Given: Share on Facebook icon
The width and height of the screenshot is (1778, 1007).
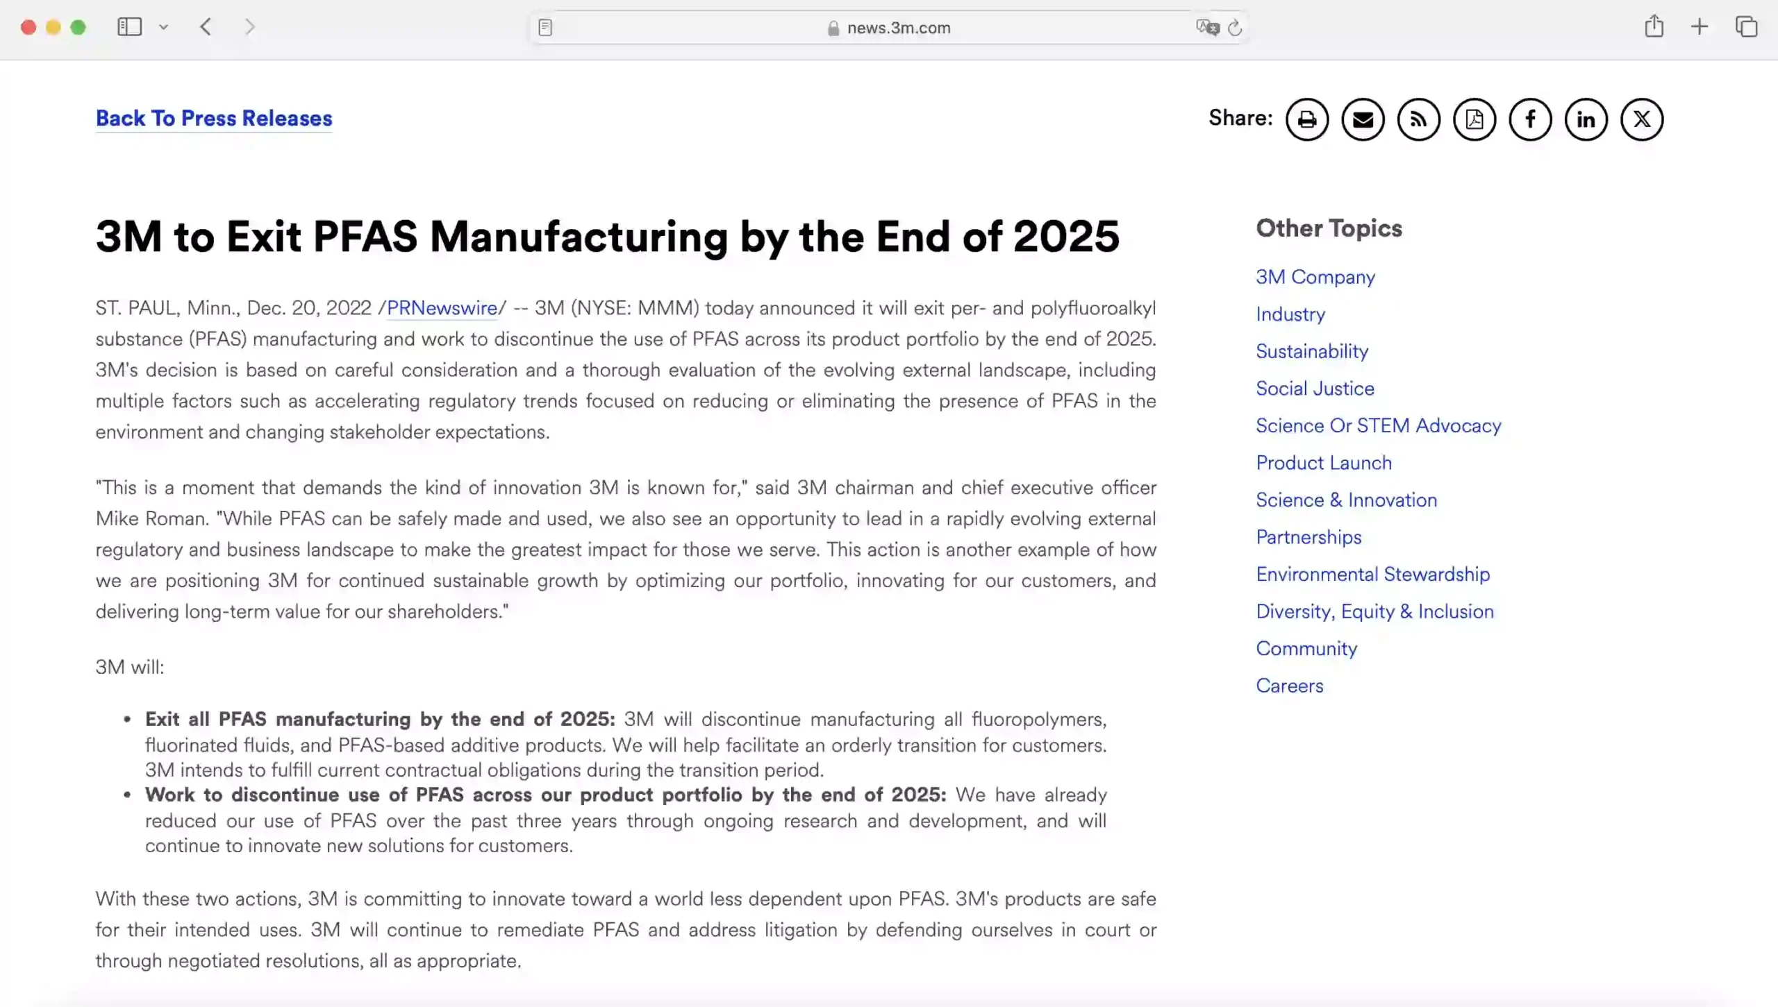Looking at the screenshot, I should 1530,119.
